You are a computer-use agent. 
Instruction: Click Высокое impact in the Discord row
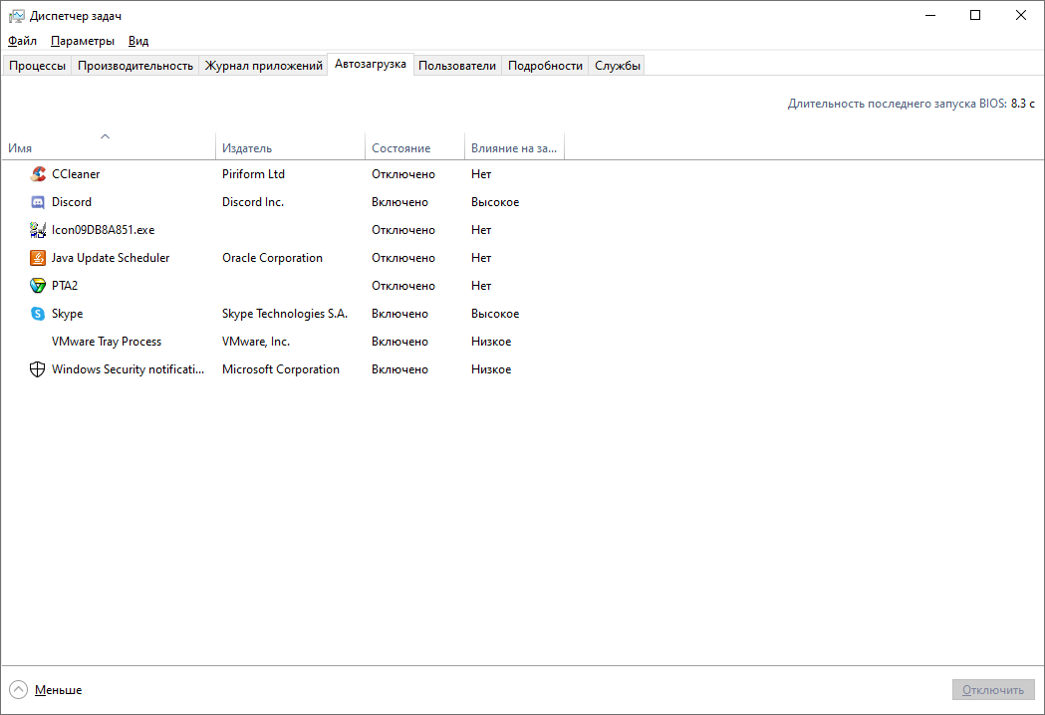pos(495,202)
